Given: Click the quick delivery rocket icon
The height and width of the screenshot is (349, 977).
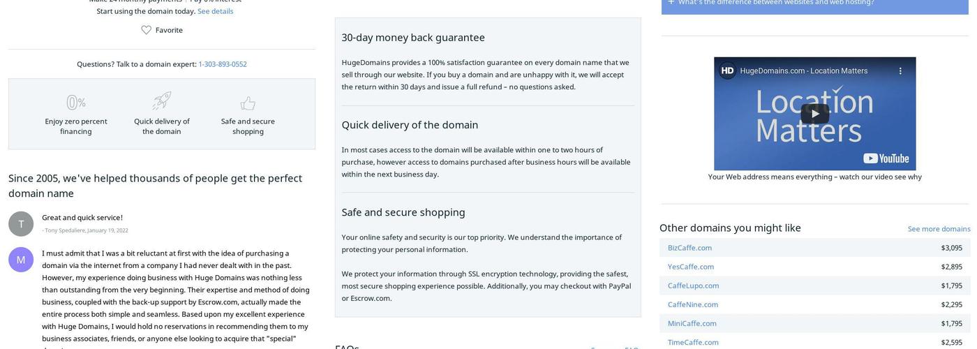Looking at the screenshot, I should pyautogui.click(x=162, y=101).
